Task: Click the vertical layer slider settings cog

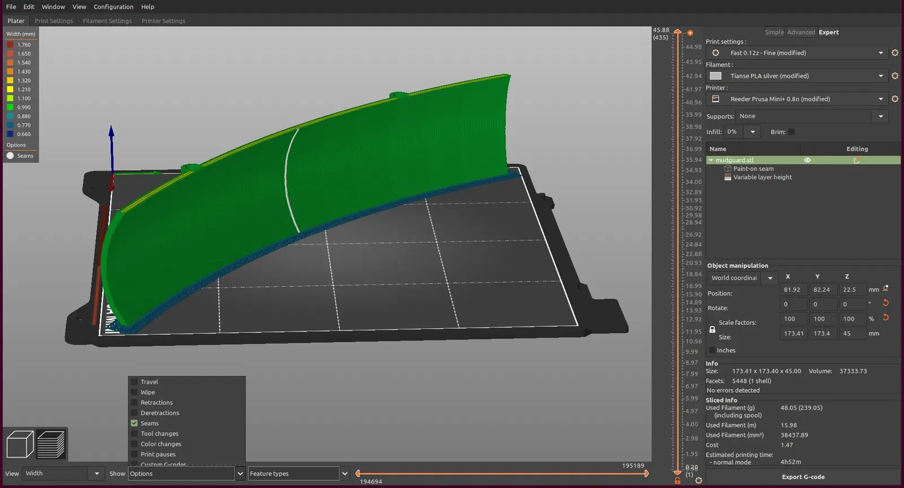Action: pos(698,481)
